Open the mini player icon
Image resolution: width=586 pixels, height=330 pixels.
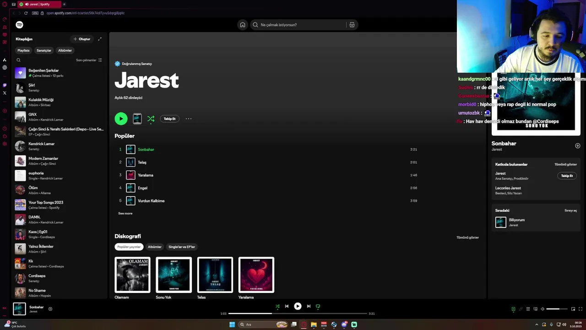pos(573,309)
